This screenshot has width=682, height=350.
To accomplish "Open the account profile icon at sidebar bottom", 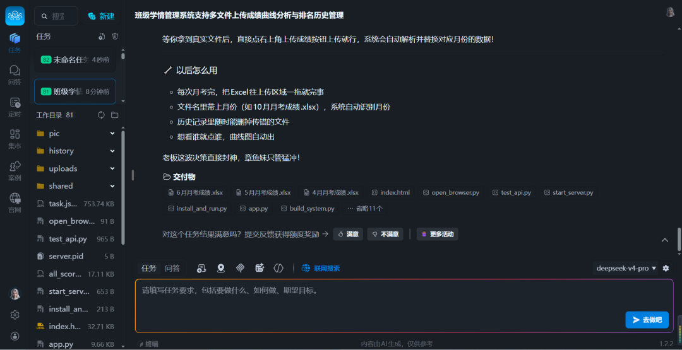I will [x=15, y=335].
